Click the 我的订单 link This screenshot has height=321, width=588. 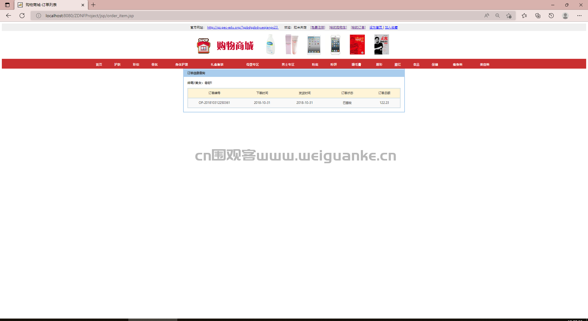358,28
